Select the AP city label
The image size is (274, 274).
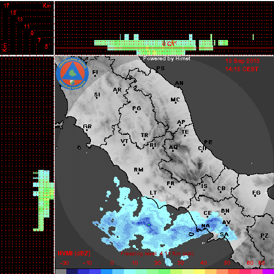coord(181,122)
